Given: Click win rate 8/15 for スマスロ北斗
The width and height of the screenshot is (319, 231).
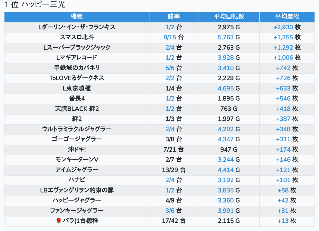Looking at the screenshot, I should coord(170,37).
